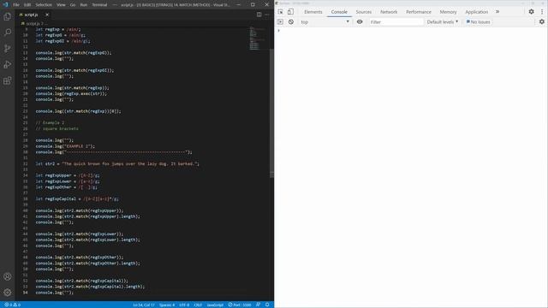Toggle the live expression eye icon
The image size is (548, 308).
click(360, 22)
